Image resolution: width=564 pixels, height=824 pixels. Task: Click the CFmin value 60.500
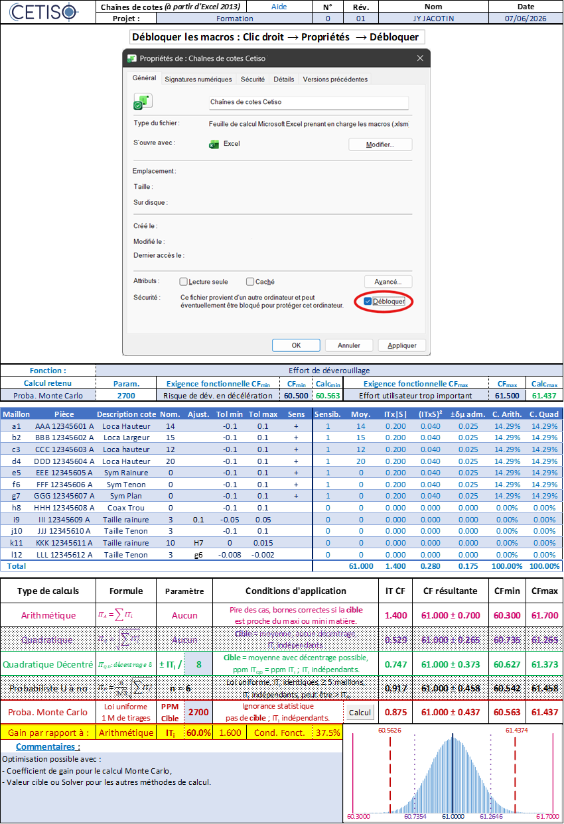[x=295, y=396]
